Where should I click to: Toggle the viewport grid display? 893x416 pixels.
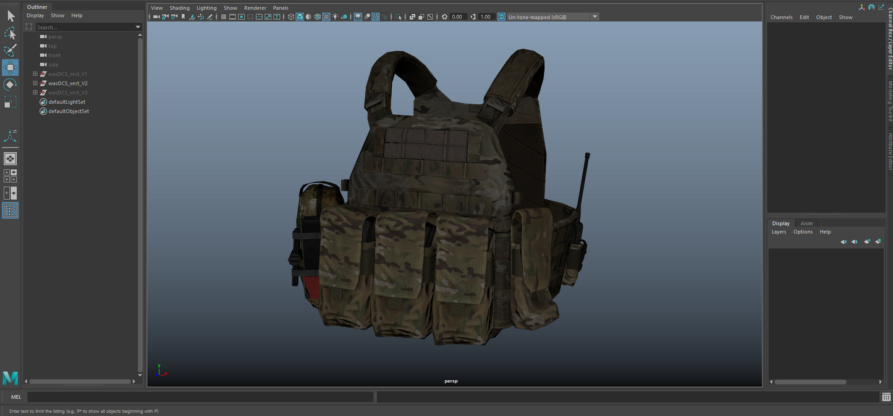pyautogui.click(x=223, y=17)
